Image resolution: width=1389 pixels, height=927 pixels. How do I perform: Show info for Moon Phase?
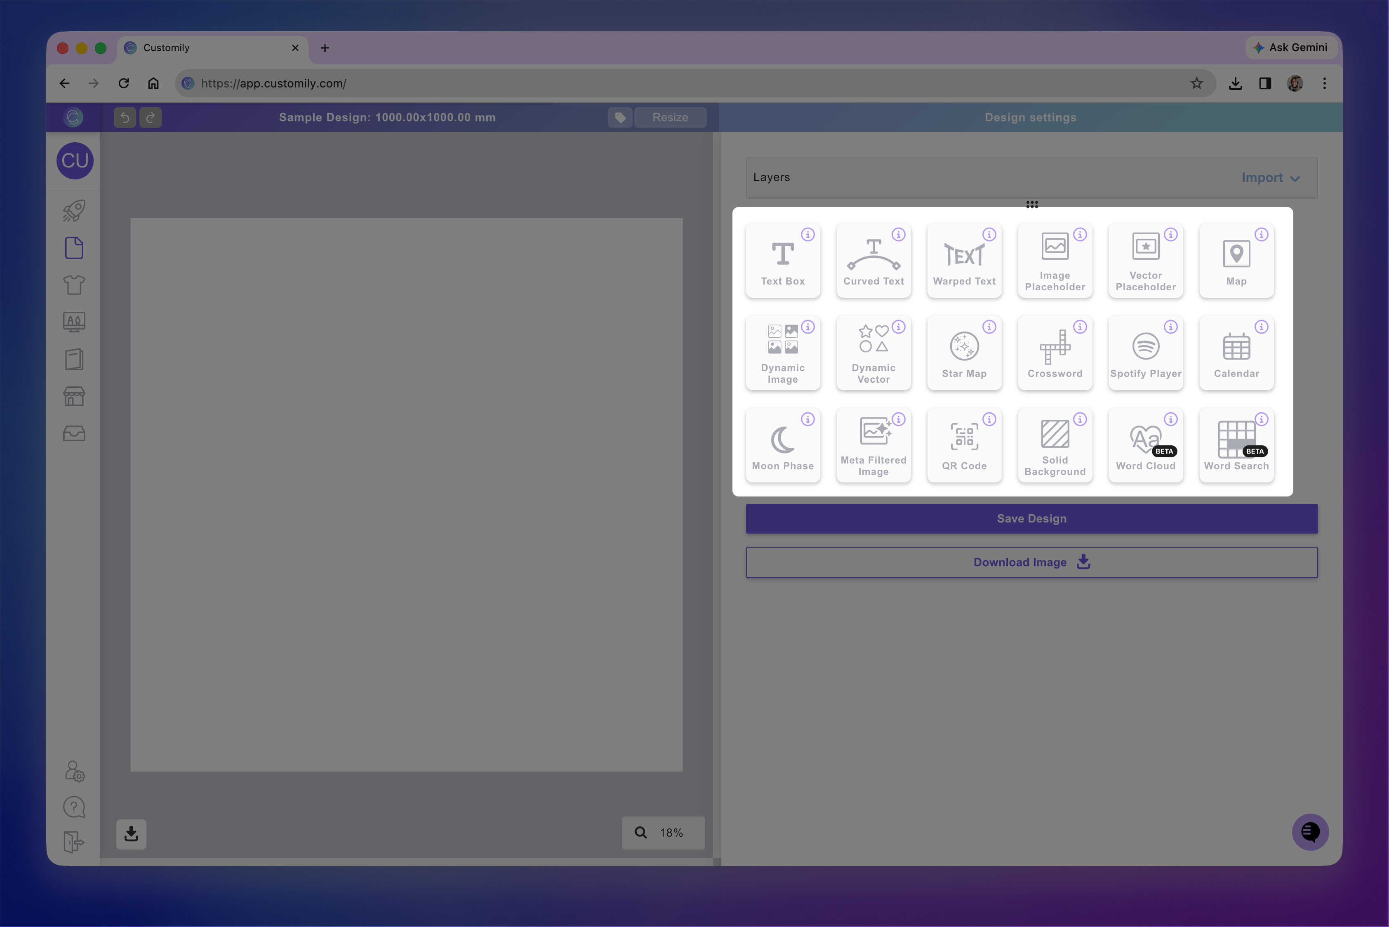point(808,419)
